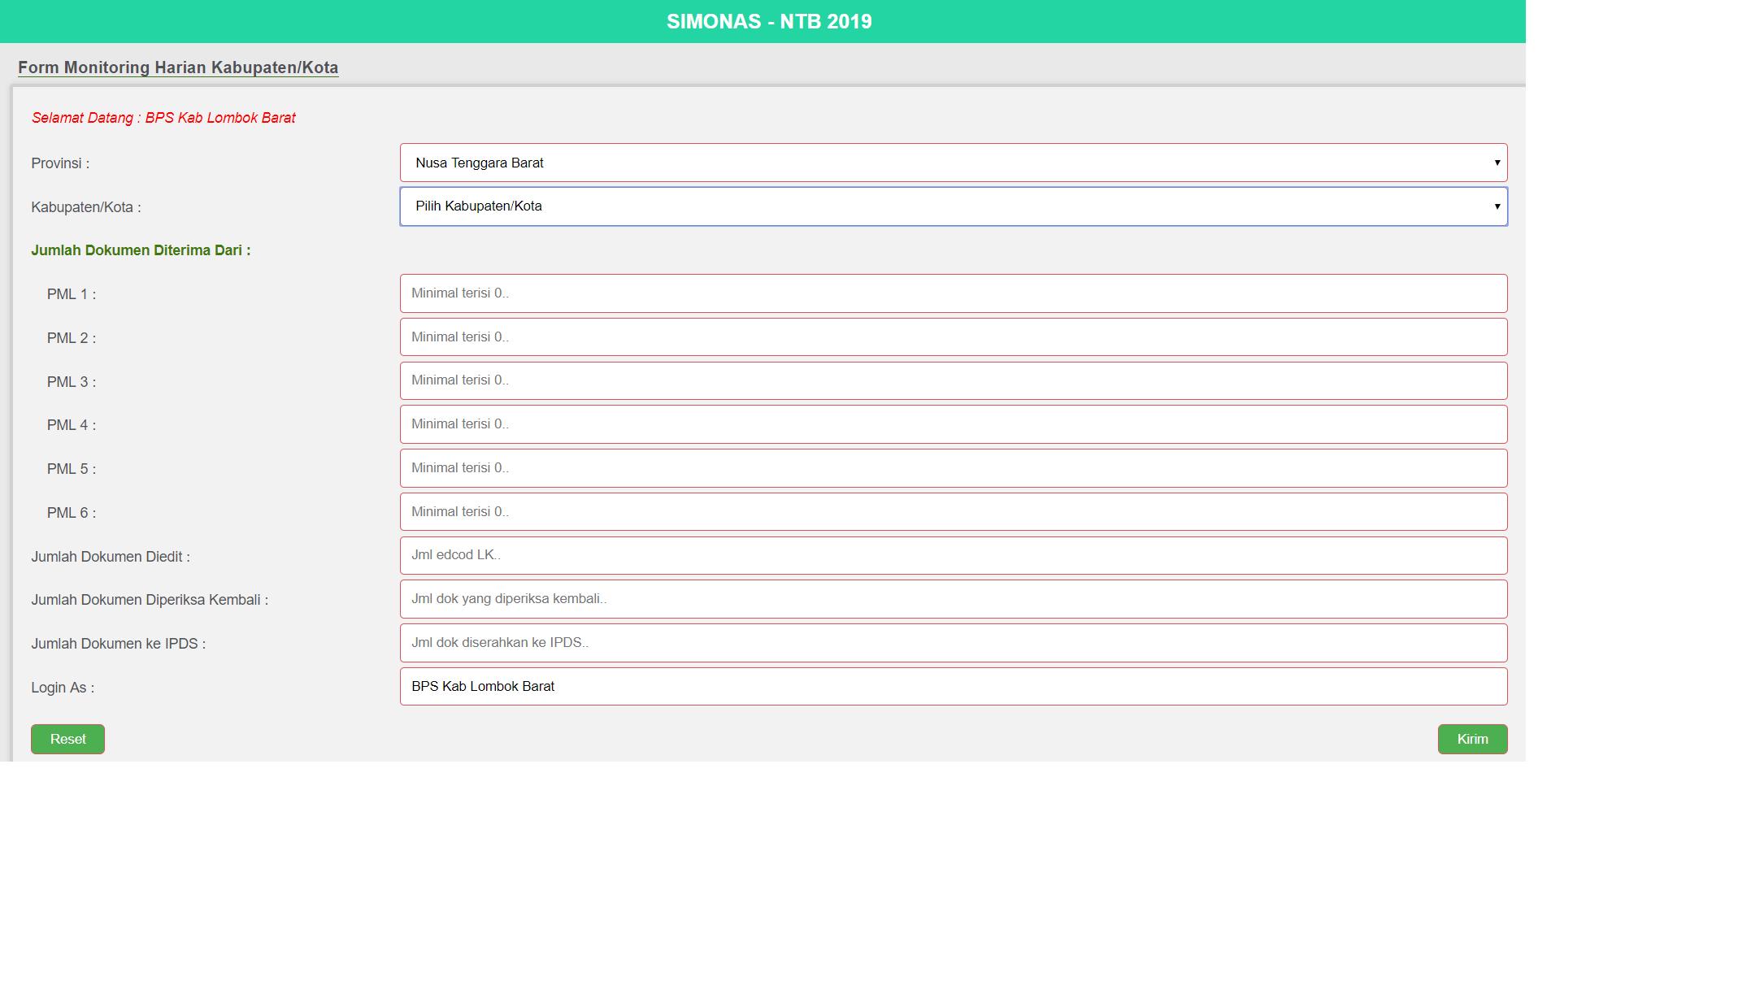This screenshot has height=1003, width=1751.
Task: Click the Login As field
Action: (954, 687)
